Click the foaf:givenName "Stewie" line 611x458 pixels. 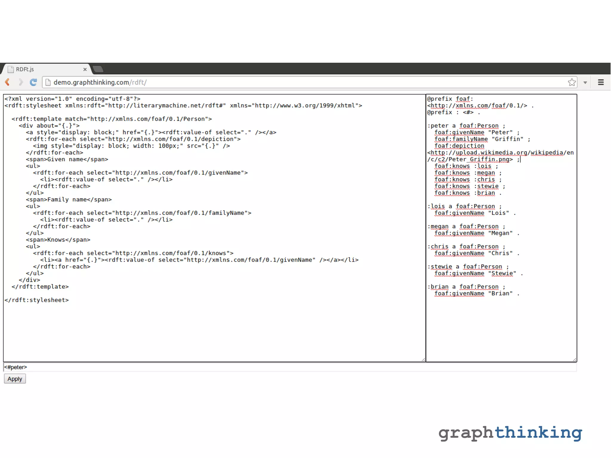pos(479,273)
